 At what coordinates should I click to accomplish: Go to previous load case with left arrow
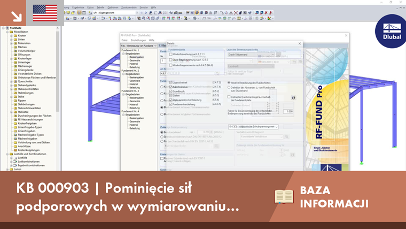pos(142,12)
